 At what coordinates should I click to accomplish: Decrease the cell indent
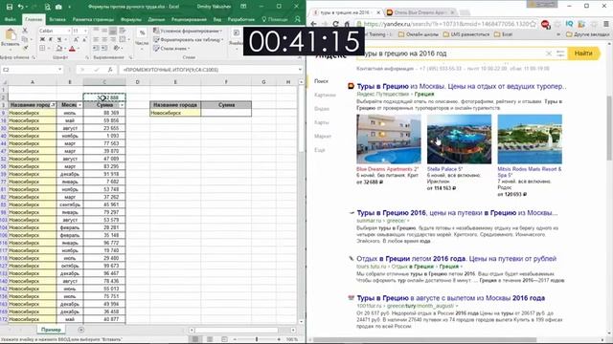click(96, 48)
